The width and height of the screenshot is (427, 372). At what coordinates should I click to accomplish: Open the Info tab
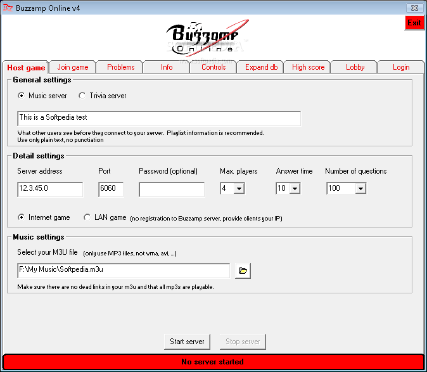(x=167, y=67)
